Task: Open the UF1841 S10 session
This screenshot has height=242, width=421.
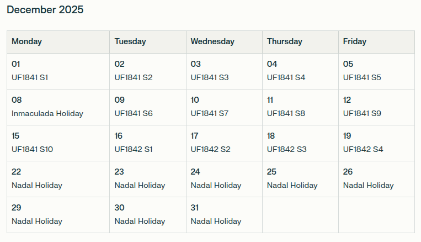Action: point(32,149)
